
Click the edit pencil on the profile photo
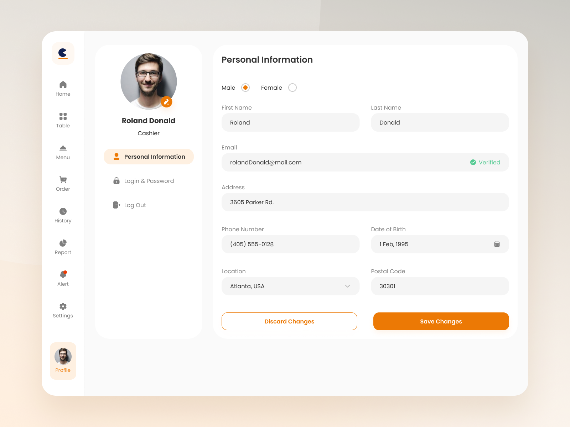pos(167,102)
